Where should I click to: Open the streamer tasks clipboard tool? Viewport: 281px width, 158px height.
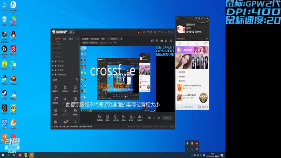tap(75, 88)
